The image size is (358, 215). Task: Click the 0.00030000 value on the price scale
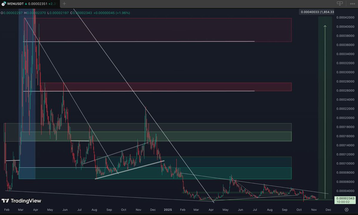point(345,72)
